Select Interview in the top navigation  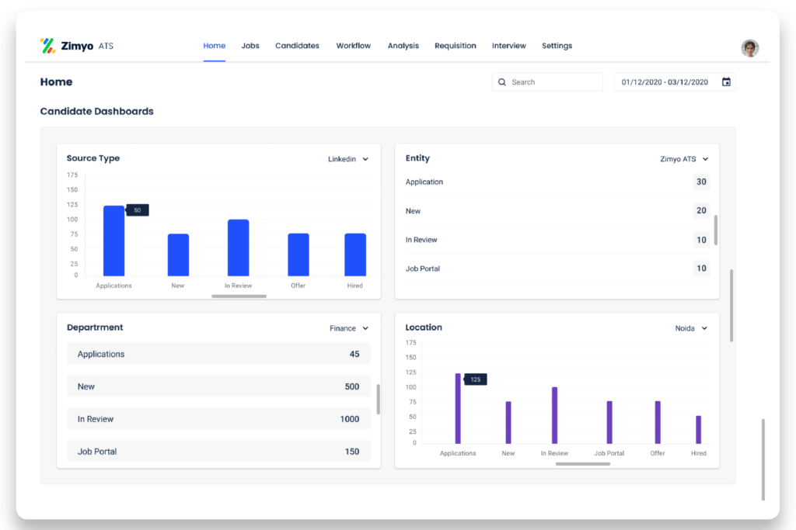[509, 46]
